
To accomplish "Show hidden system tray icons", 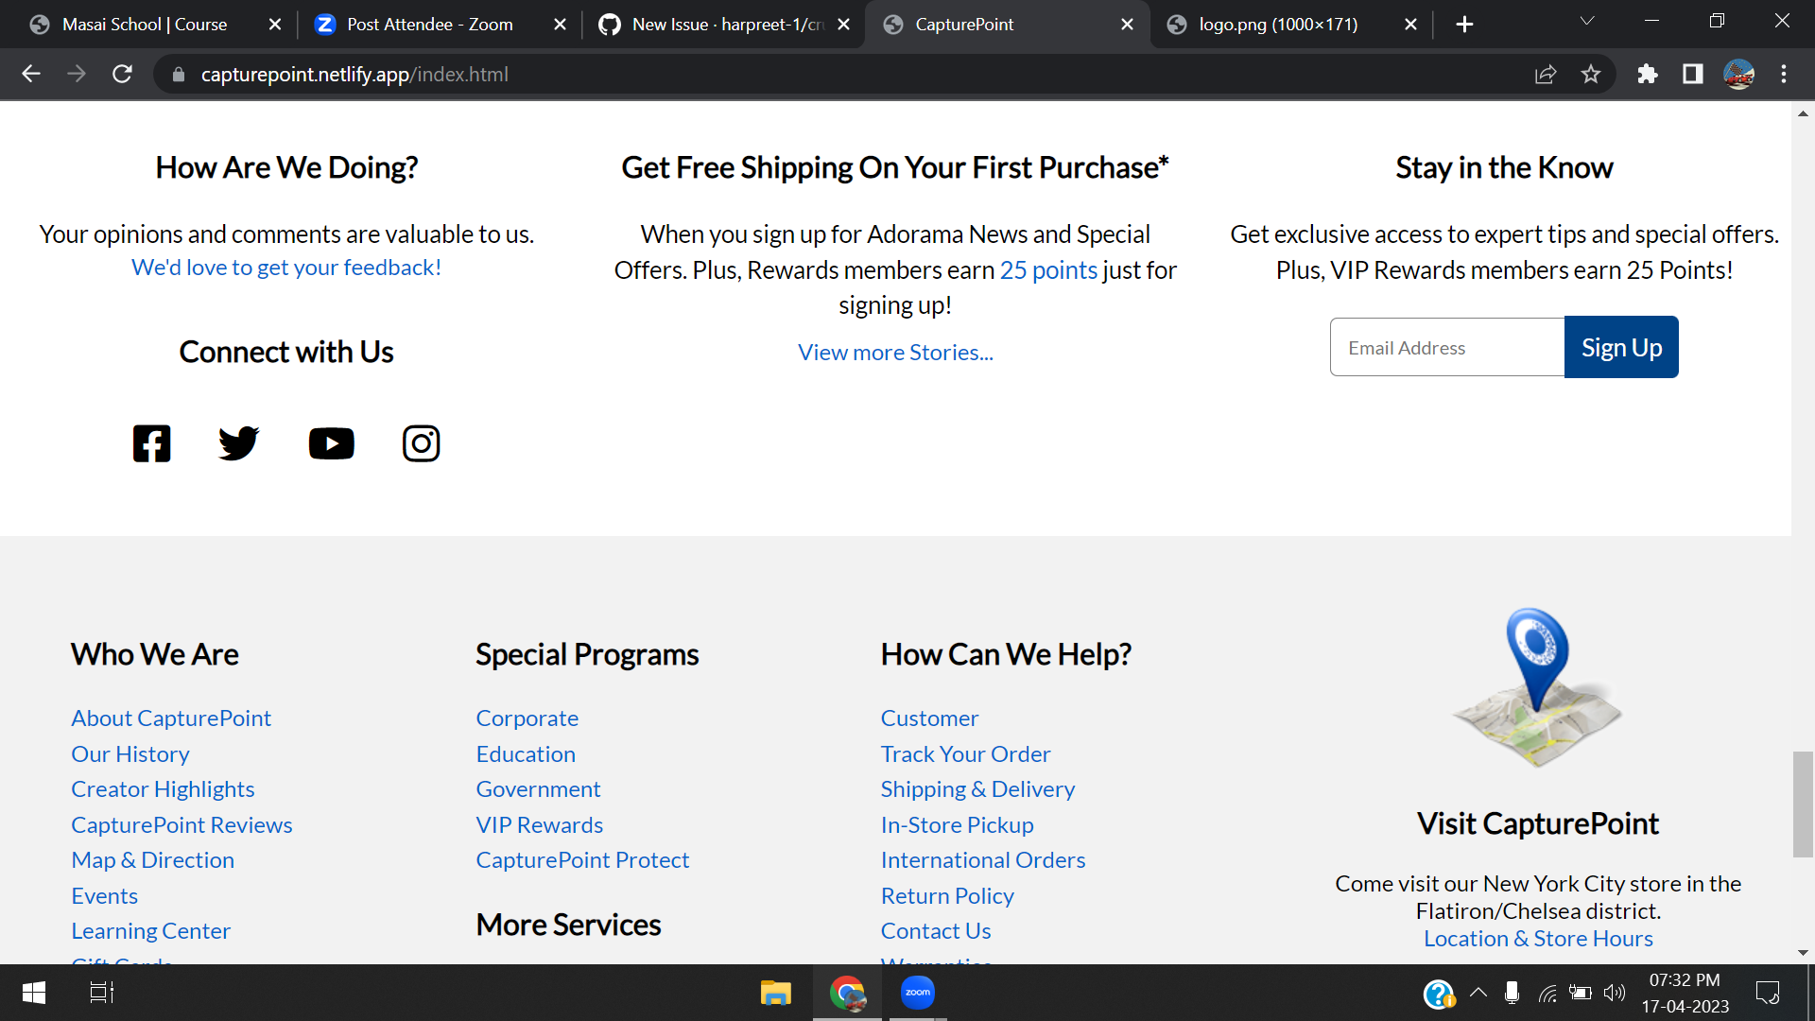I will (1478, 993).
